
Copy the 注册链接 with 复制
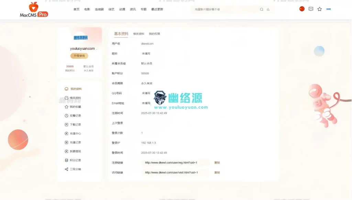(217, 163)
